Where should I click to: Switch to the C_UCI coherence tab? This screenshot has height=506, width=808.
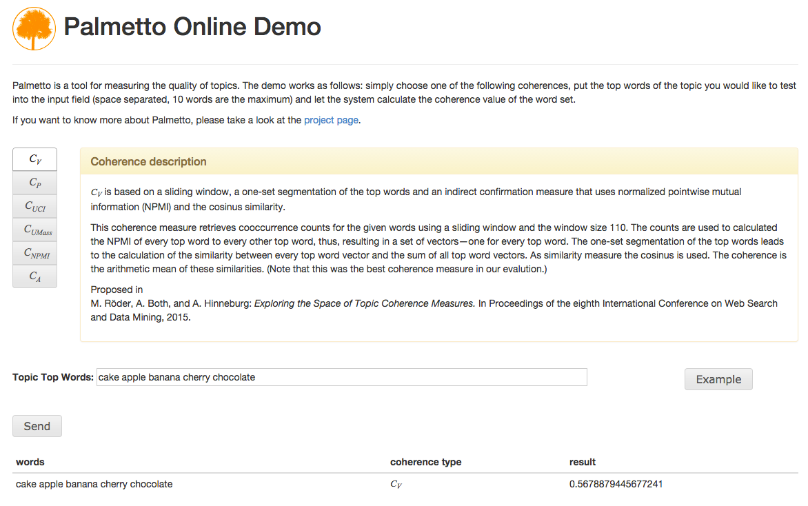pos(34,207)
